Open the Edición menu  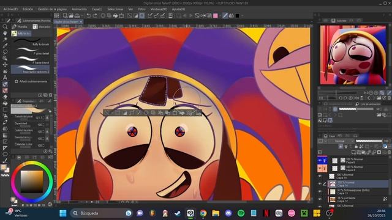pos(28,9)
